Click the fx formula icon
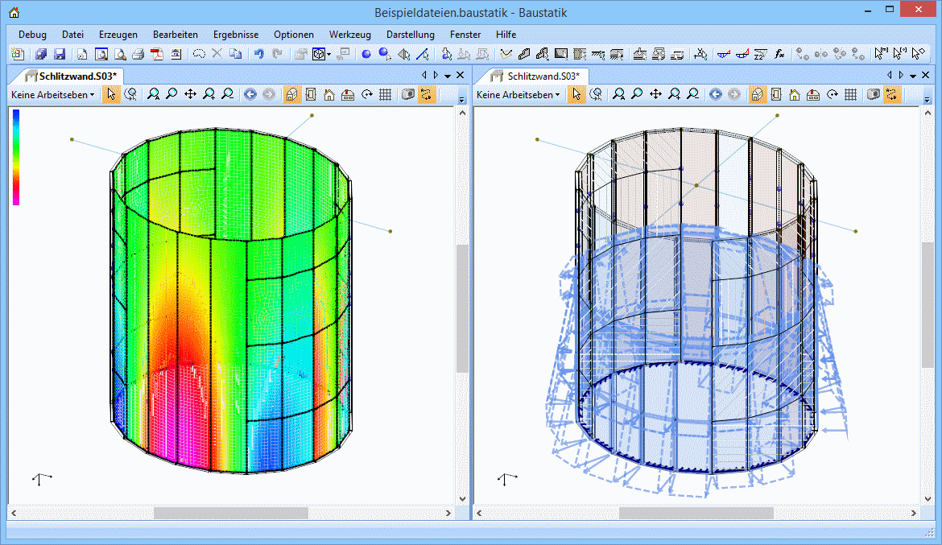Viewport: 942px width, 545px height. pyautogui.click(x=779, y=55)
